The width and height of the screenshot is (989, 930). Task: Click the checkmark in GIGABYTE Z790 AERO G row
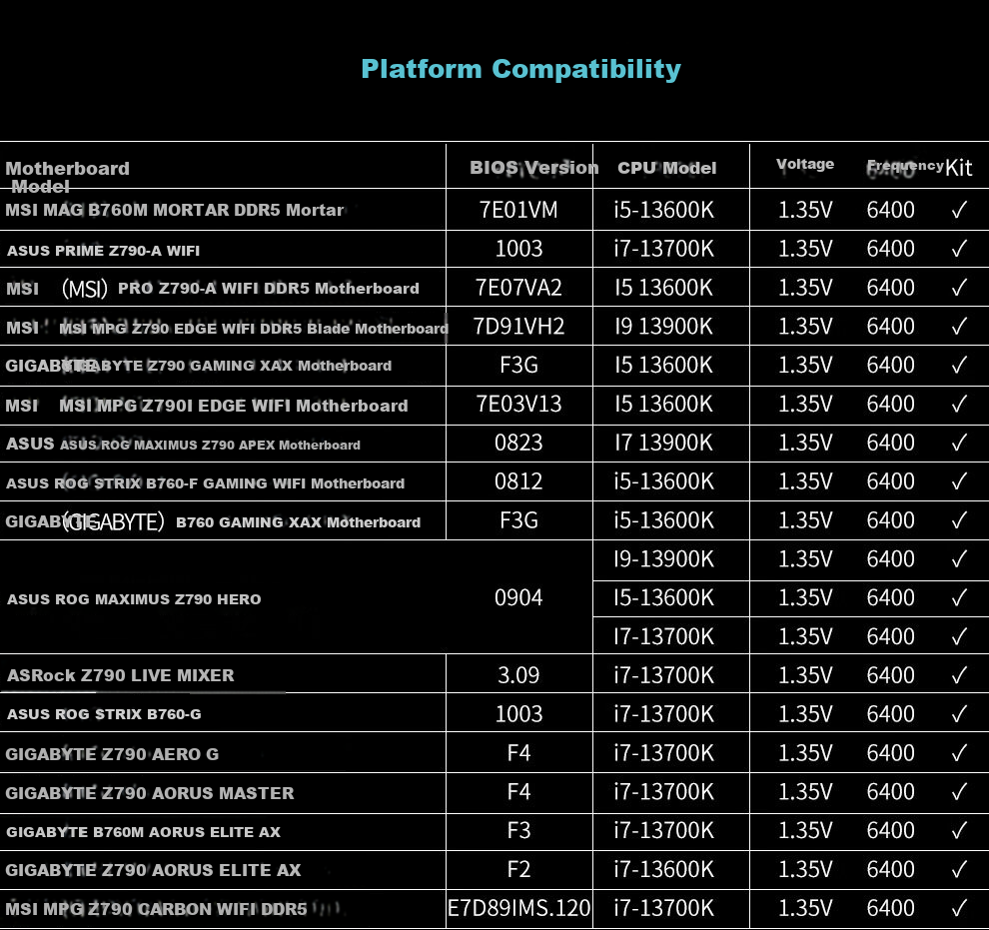pos(959,753)
